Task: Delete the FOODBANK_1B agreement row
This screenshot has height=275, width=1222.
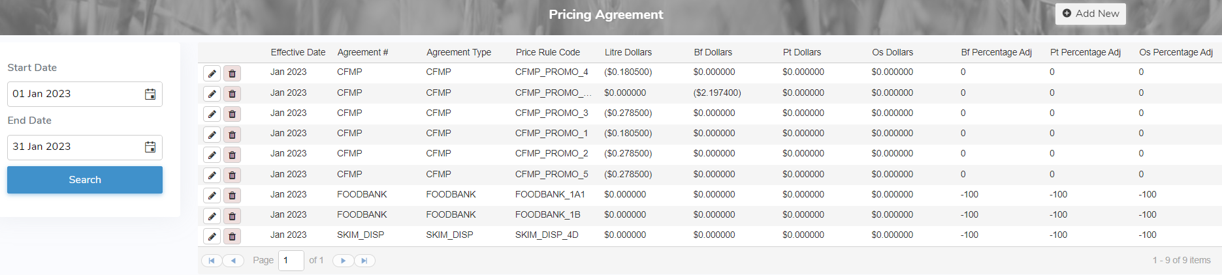Action: click(232, 216)
